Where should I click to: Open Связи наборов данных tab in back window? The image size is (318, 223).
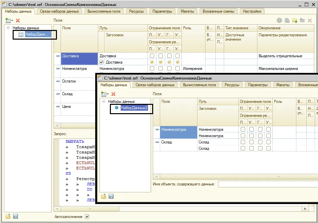pos(59,11)
